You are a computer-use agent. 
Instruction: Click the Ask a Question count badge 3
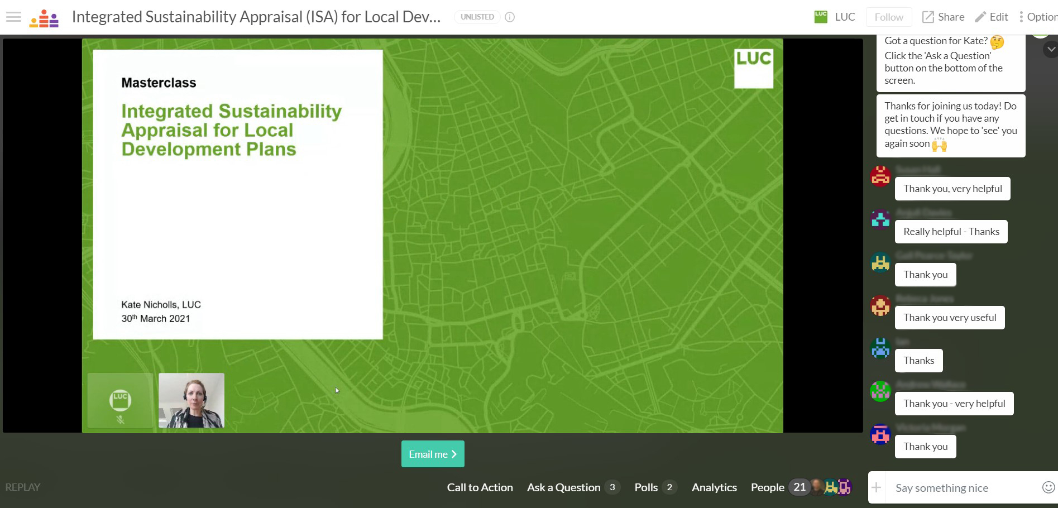pyautogui.click(x=612, y=487)
